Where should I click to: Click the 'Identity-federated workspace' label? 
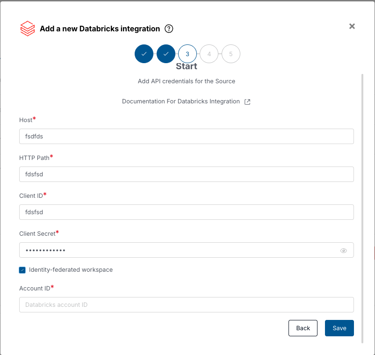(x=71, y=270)
